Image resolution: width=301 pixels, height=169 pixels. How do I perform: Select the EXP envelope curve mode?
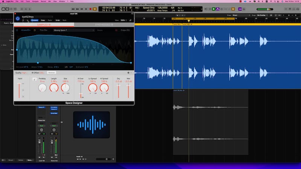(71, 67)
